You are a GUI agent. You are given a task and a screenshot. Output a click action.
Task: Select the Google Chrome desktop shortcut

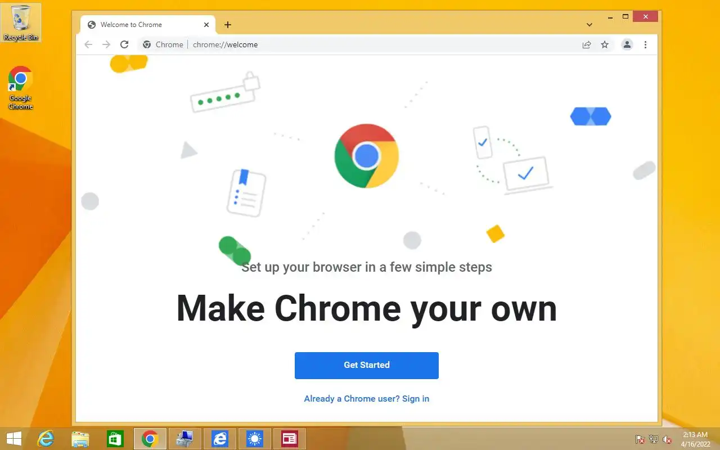click(21, 88)
